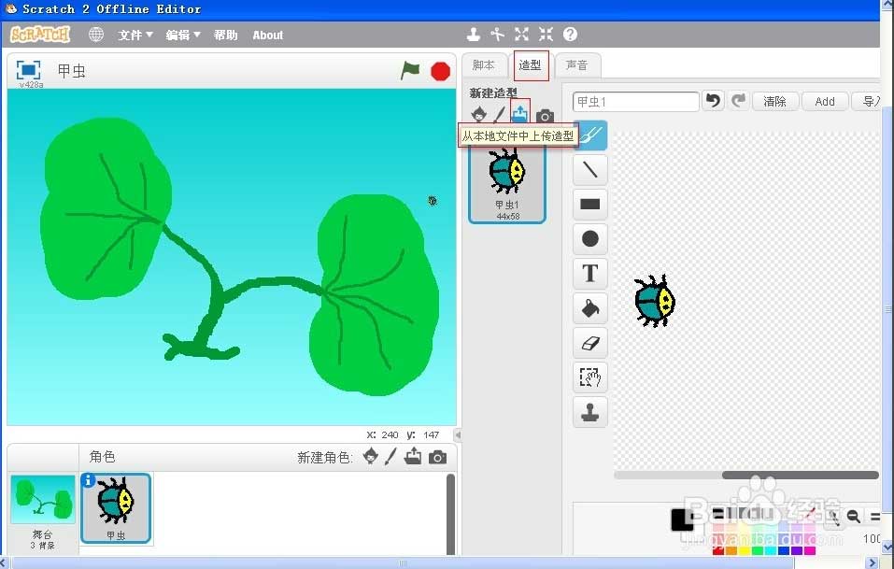Image resolution: width=894 pixels, height=569 pixels.
Task: Click the beetle drawing on the canvas
Action: 655,301
